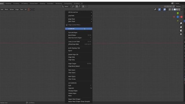Open proportional editing falloff dropdown
This screenshot has height=104, width=185.
point(86,6)
